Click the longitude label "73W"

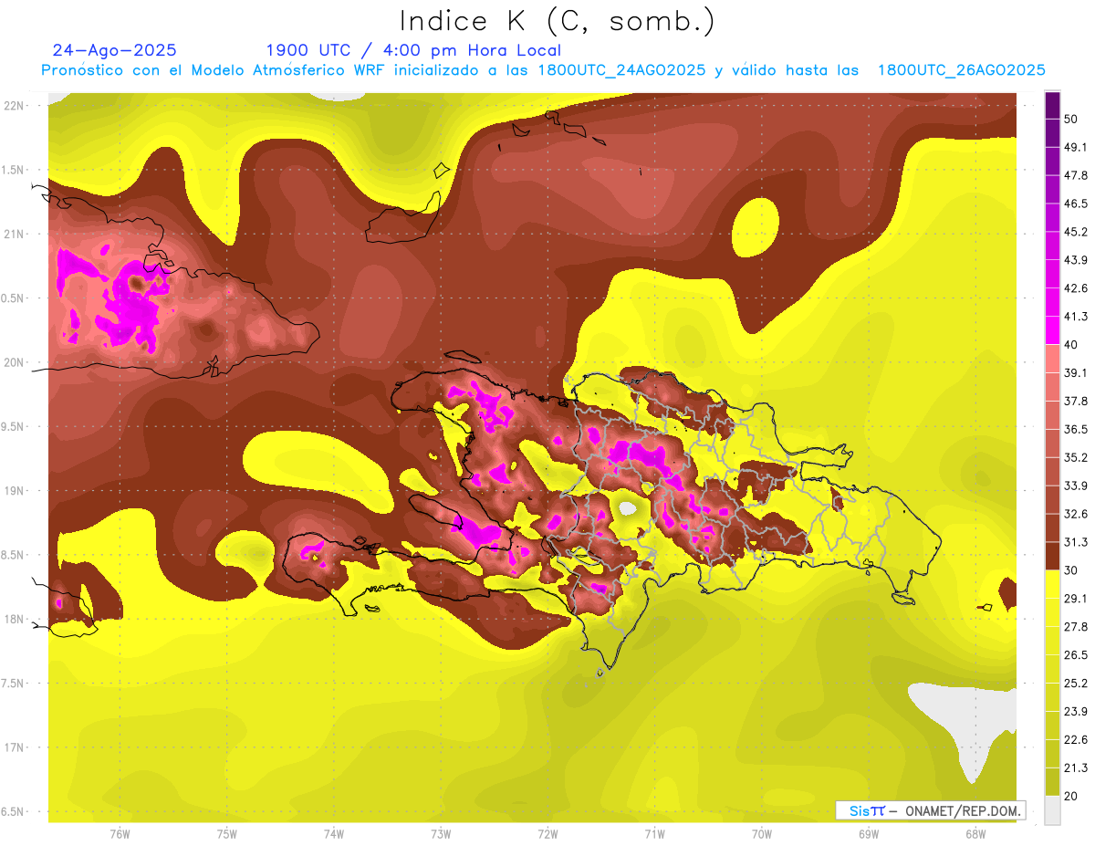[x=441, y=834]
